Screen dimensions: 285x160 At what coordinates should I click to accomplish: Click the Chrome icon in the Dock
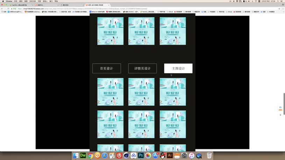pos(90,155)
